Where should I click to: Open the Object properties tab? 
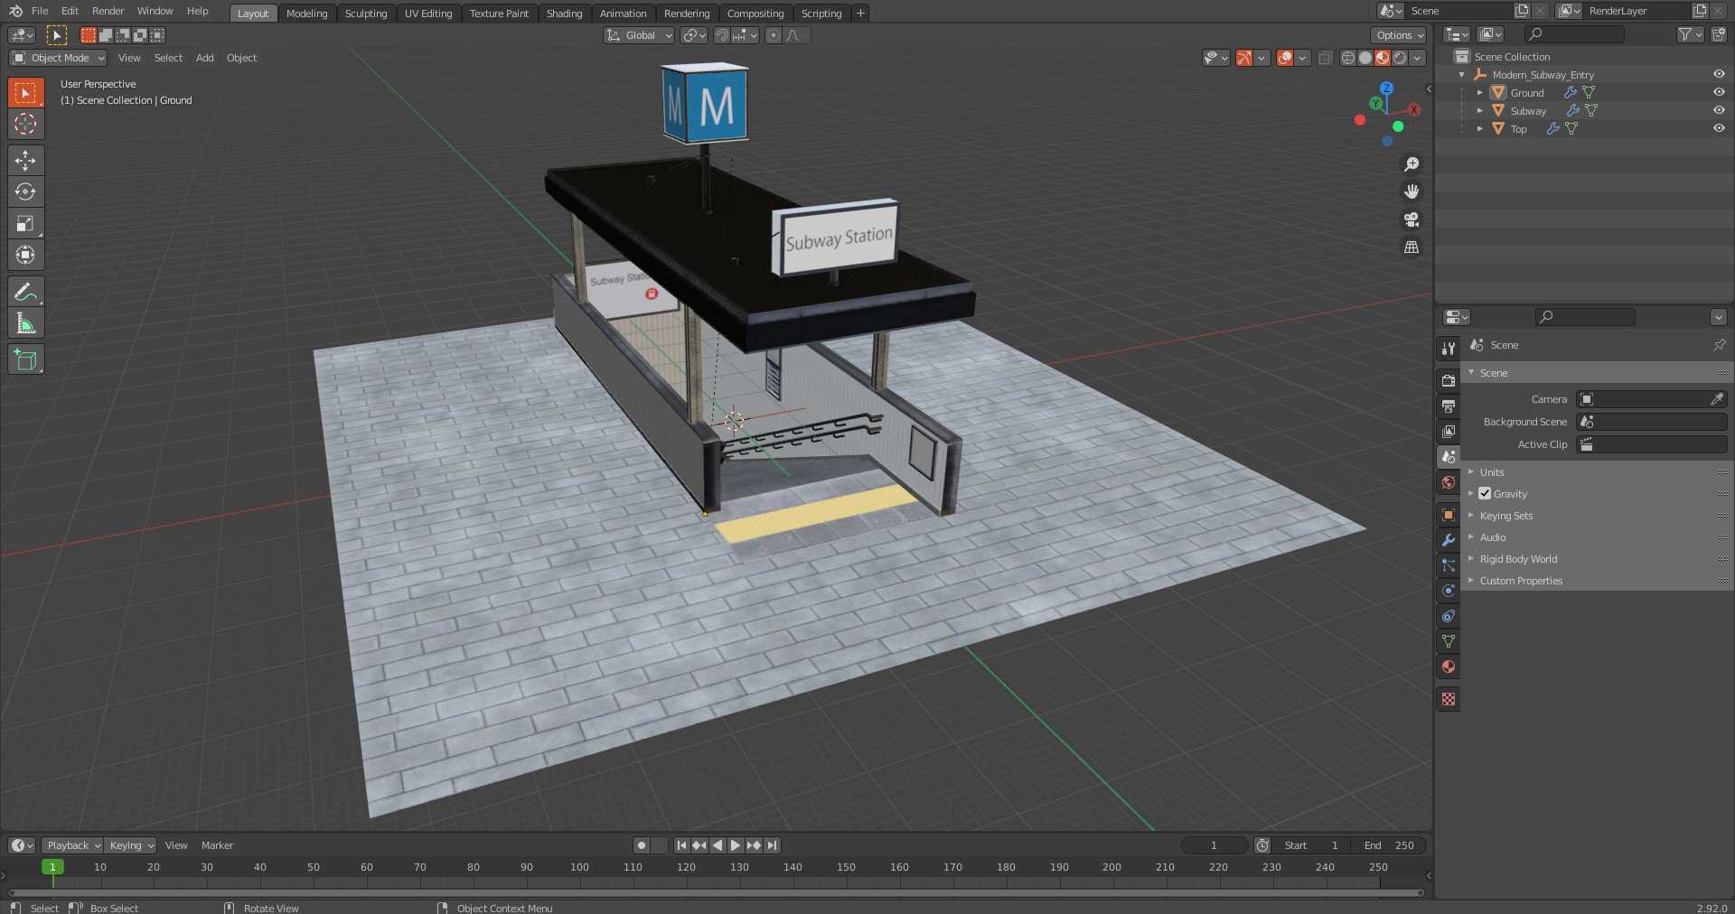click(x=1449, y=515)
